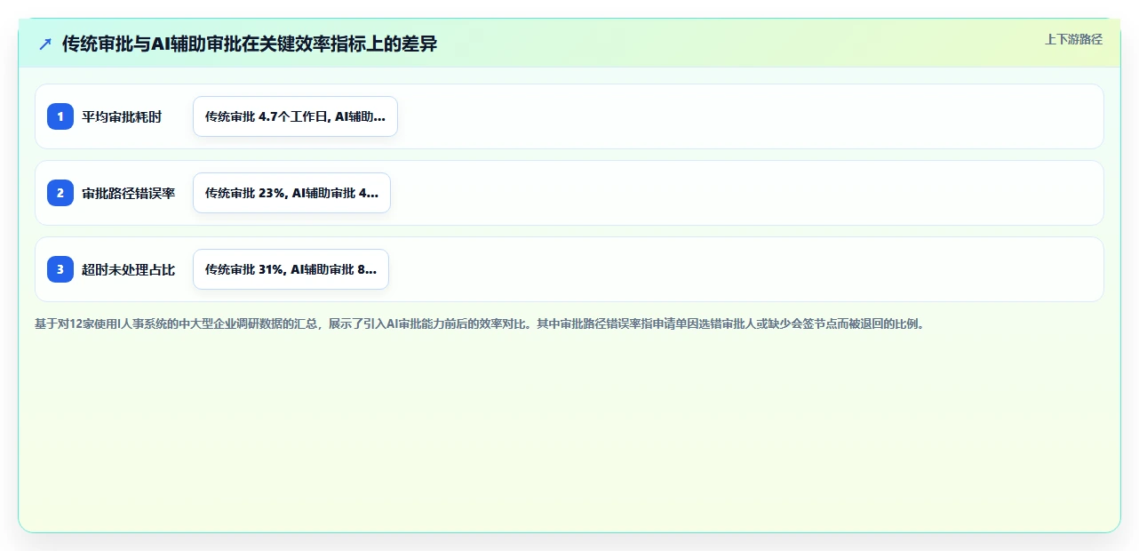Open the 传统审批 4.7个工作日 value chip
1139x551 pixels.
[x=295, y=116]
